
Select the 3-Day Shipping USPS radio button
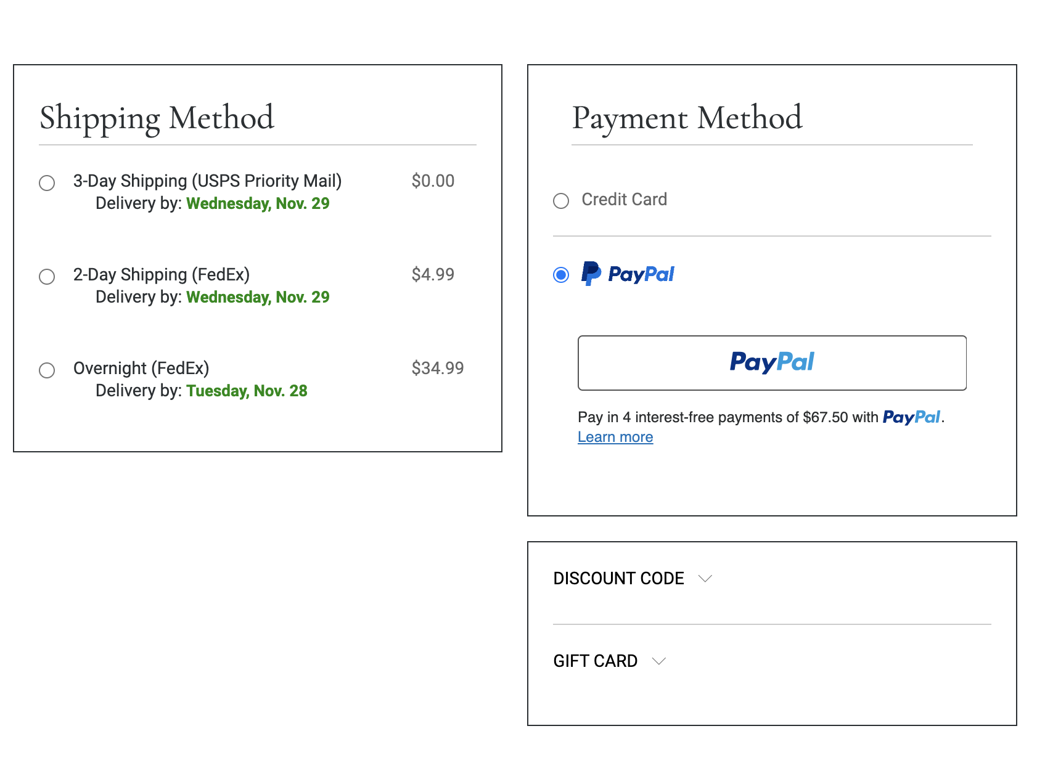pos(47,183)
